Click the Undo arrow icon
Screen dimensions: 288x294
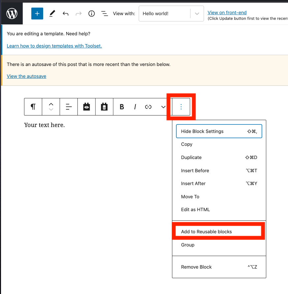click(66, 14)
